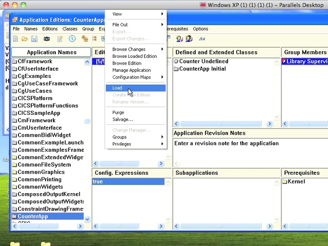Expand the File Out submenu

(x=135, y=25)
